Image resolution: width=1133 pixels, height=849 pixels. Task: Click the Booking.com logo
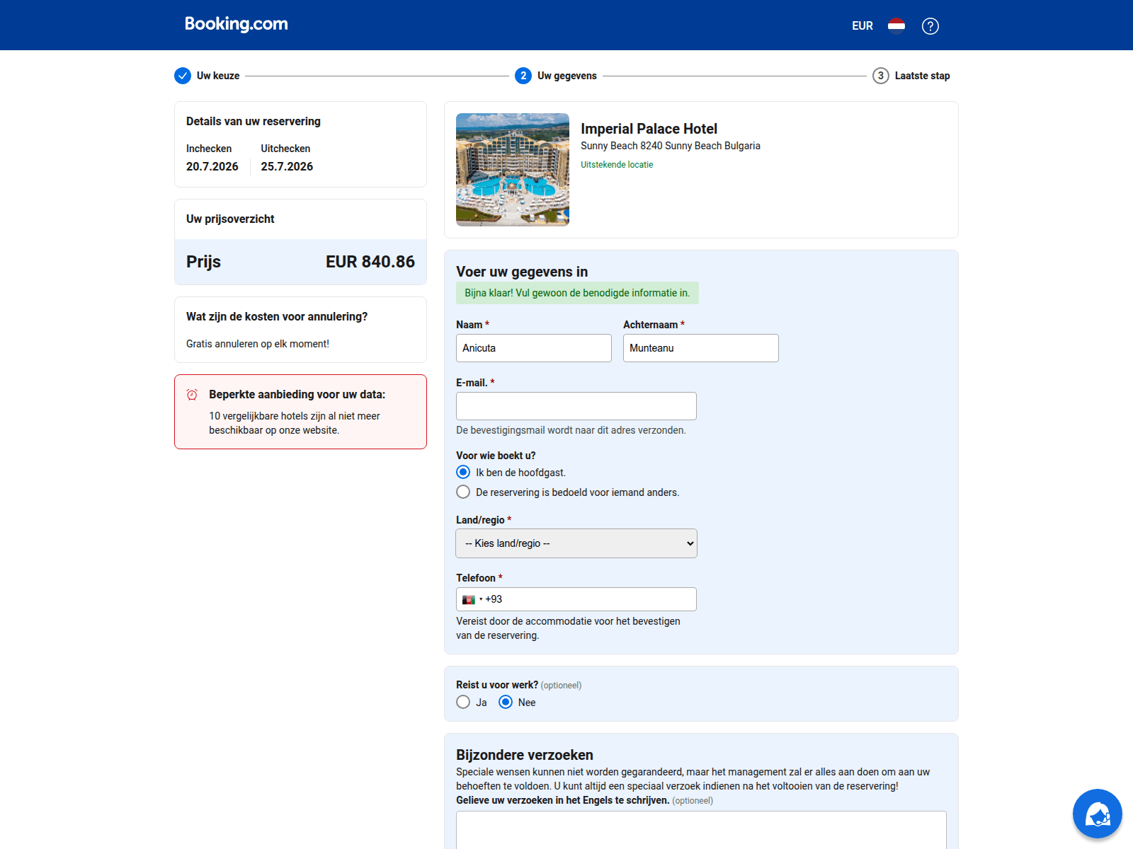pos(237,24)
